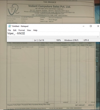Click the 'Ln 1, Col 16' status indicator
This screenshot has width=100, height=110.
[39, 40]
